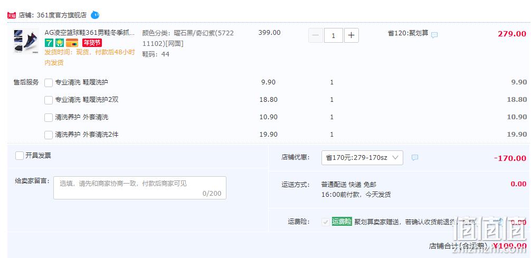This screenshot has width=531, height=258.
Task: Click the 19.90 unit price cell
Action: point(269,135)
